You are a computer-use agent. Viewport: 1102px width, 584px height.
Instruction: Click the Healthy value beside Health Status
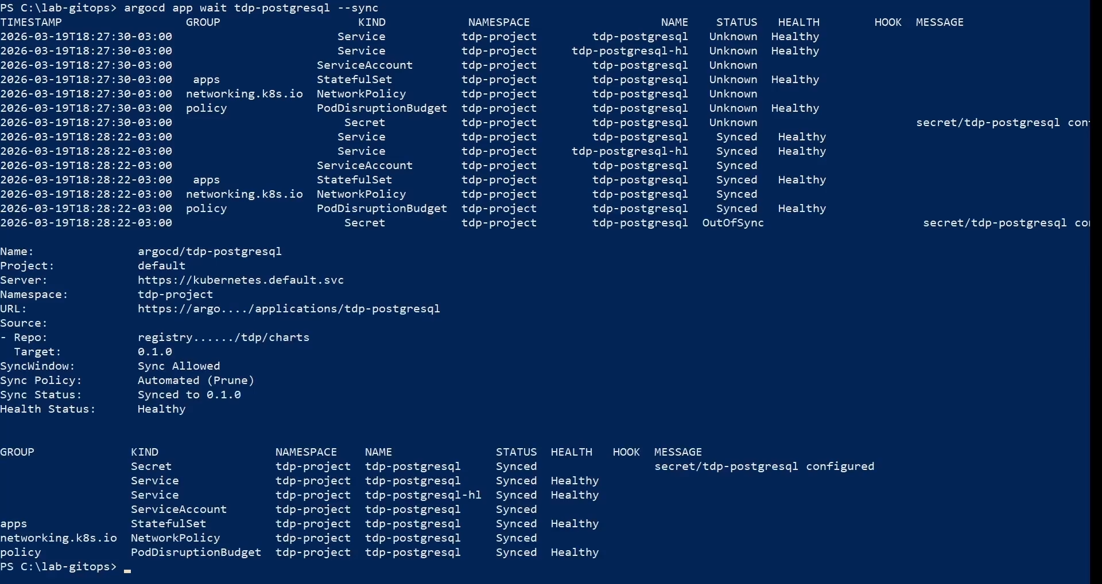point(161,409)
